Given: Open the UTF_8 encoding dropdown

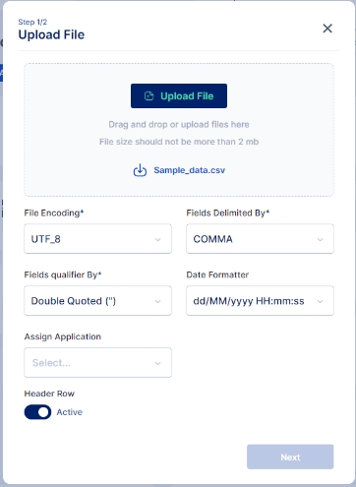Looking at the screenshot, I should (x=97, y=239).
